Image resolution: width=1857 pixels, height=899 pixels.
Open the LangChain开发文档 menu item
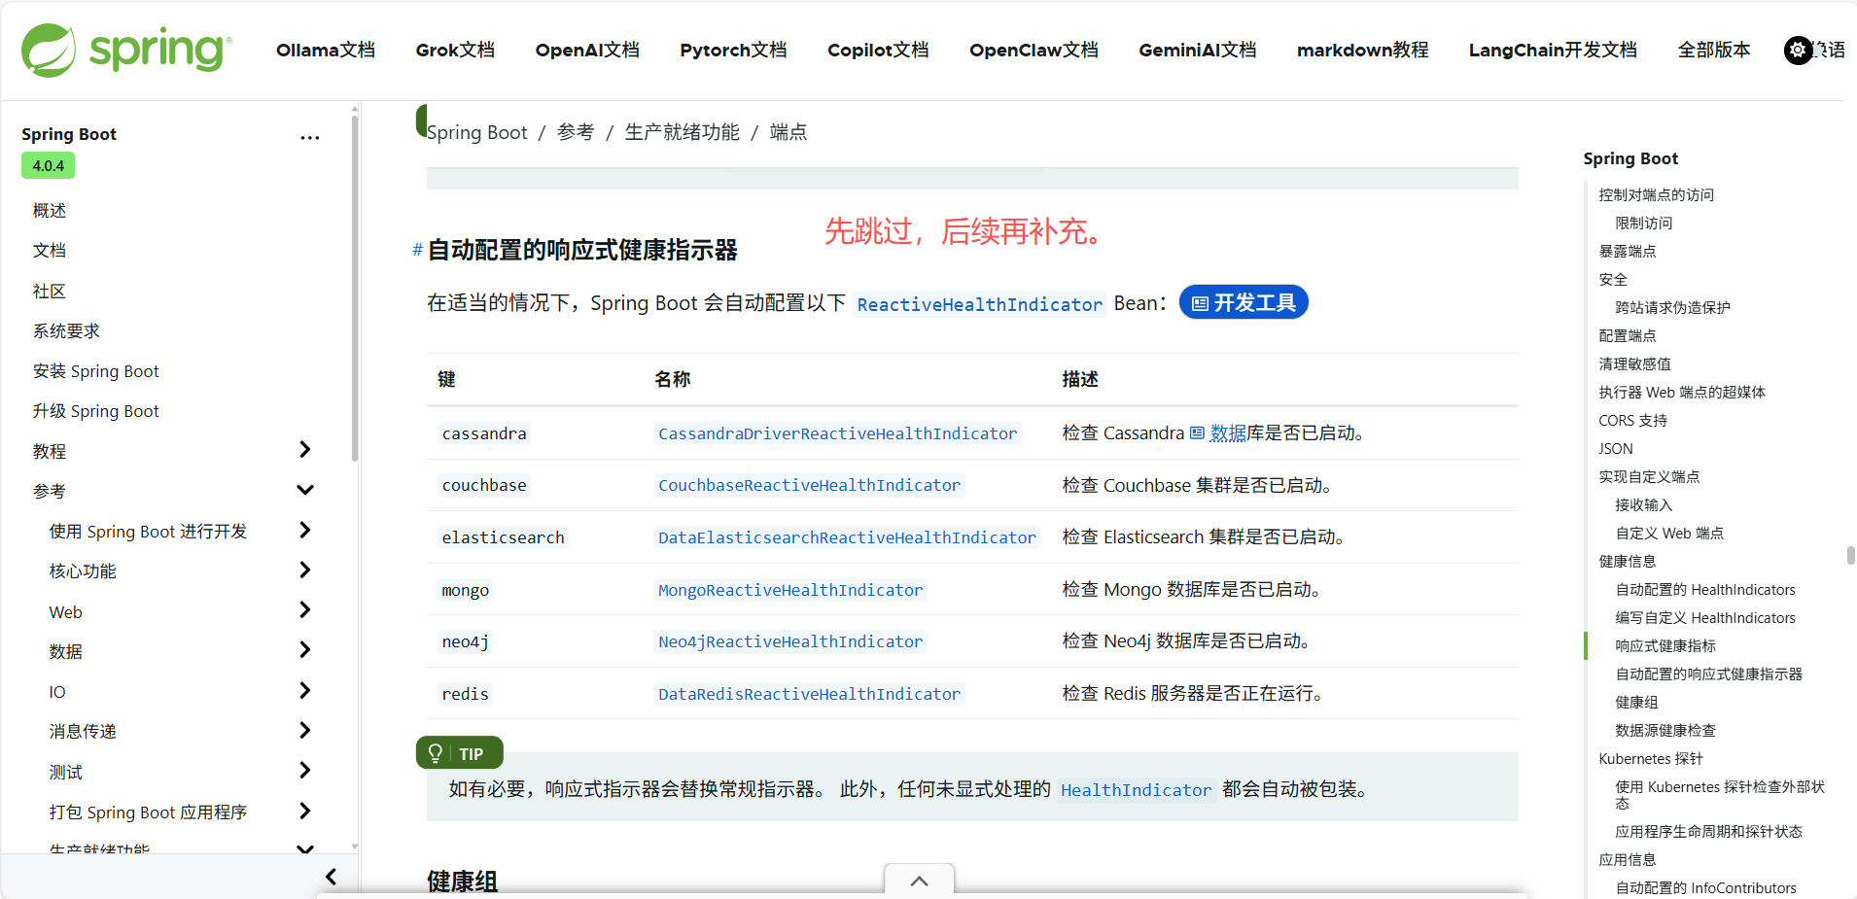tap(1553, 50)
